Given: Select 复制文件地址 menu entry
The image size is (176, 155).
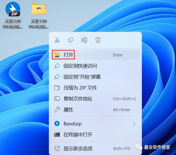Looking at the screenshot, I should click(x=95, y=99).
